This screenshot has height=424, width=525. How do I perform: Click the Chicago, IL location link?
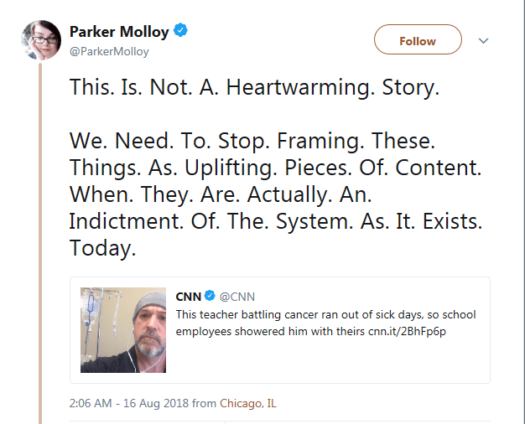(248, 403)
